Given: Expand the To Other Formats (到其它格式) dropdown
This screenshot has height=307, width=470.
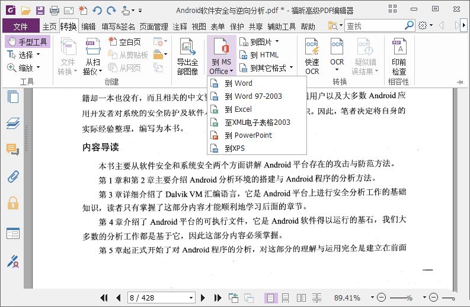Looking at the screenshot, I should click(x=291, y=68).
